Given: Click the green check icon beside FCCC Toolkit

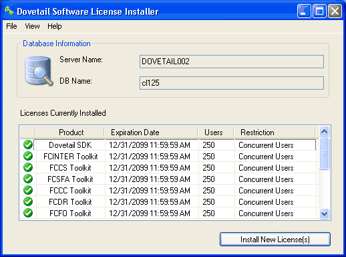Looking at the screenshot, I should tap(28, 190).
